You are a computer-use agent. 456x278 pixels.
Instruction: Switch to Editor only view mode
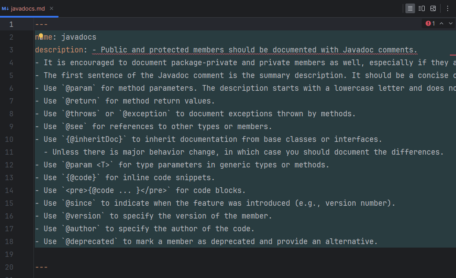click(410, 8)
